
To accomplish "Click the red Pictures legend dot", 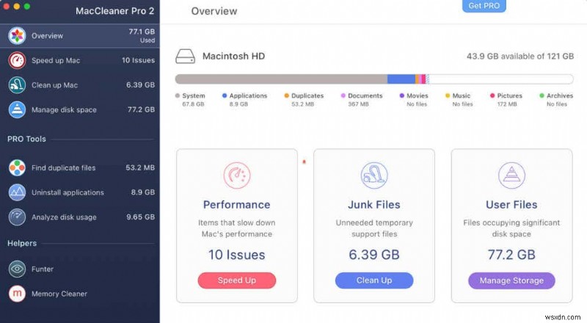I will [x=492, y=95].
